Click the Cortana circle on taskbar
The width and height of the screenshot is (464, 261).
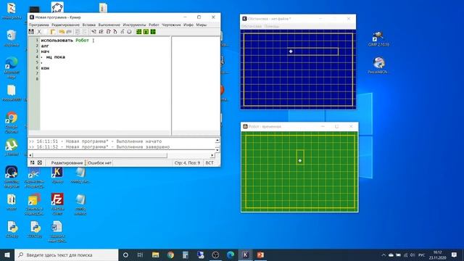125,254
